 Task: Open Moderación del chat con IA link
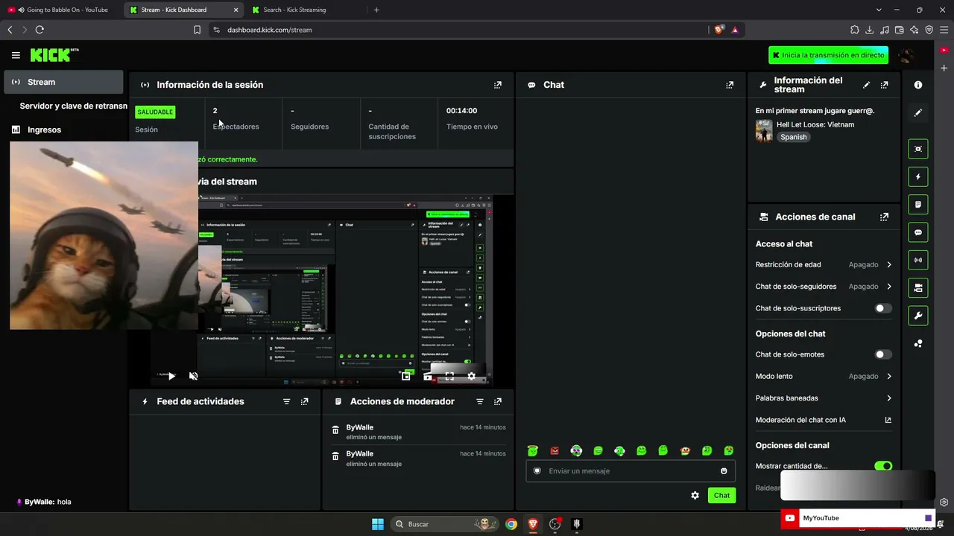(824, 420)
